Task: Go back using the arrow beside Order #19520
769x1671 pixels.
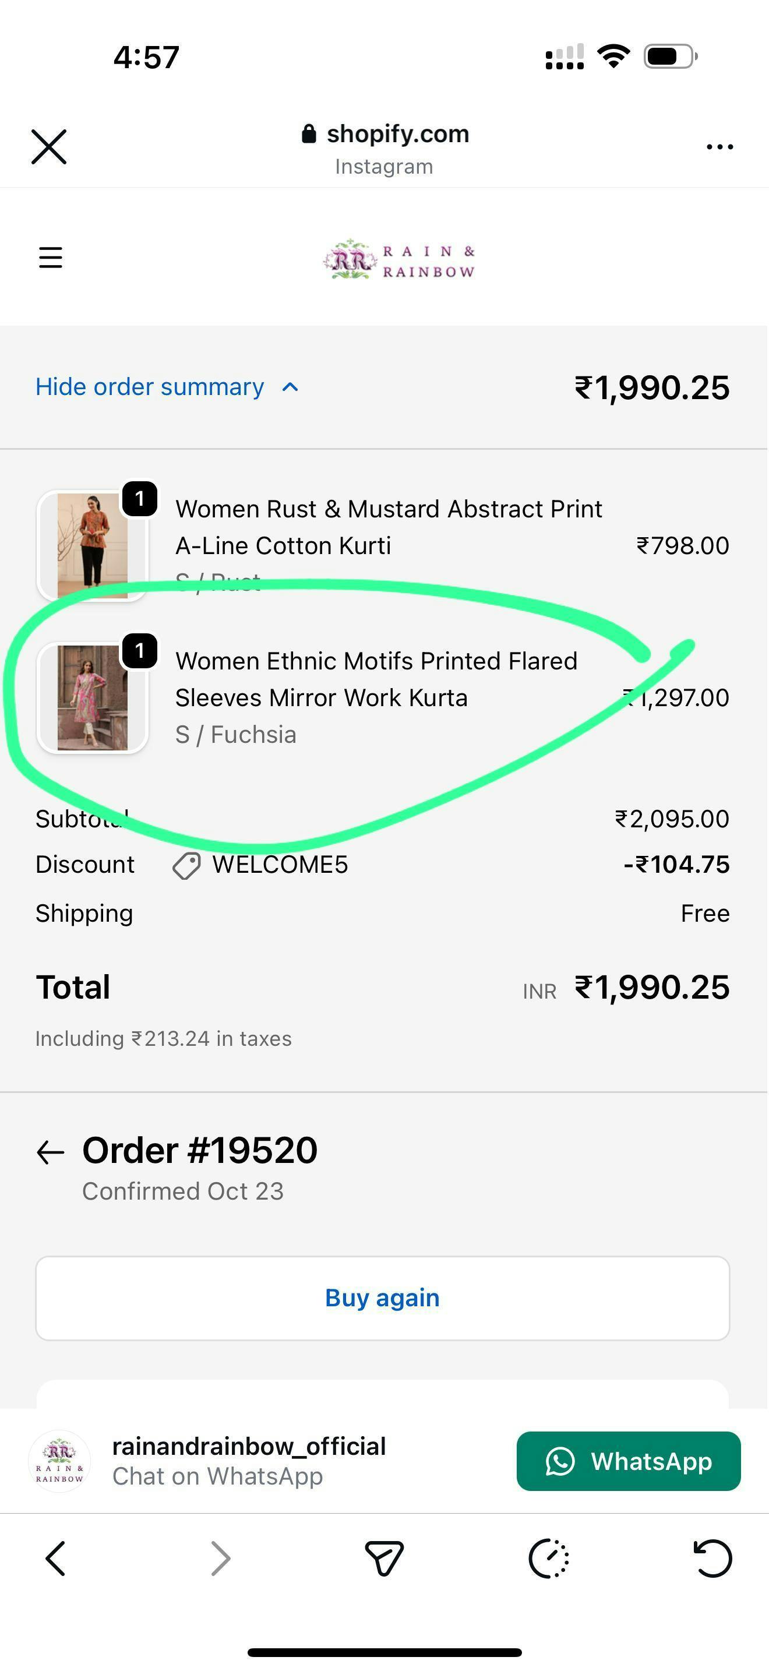Action: point(51,1152)
